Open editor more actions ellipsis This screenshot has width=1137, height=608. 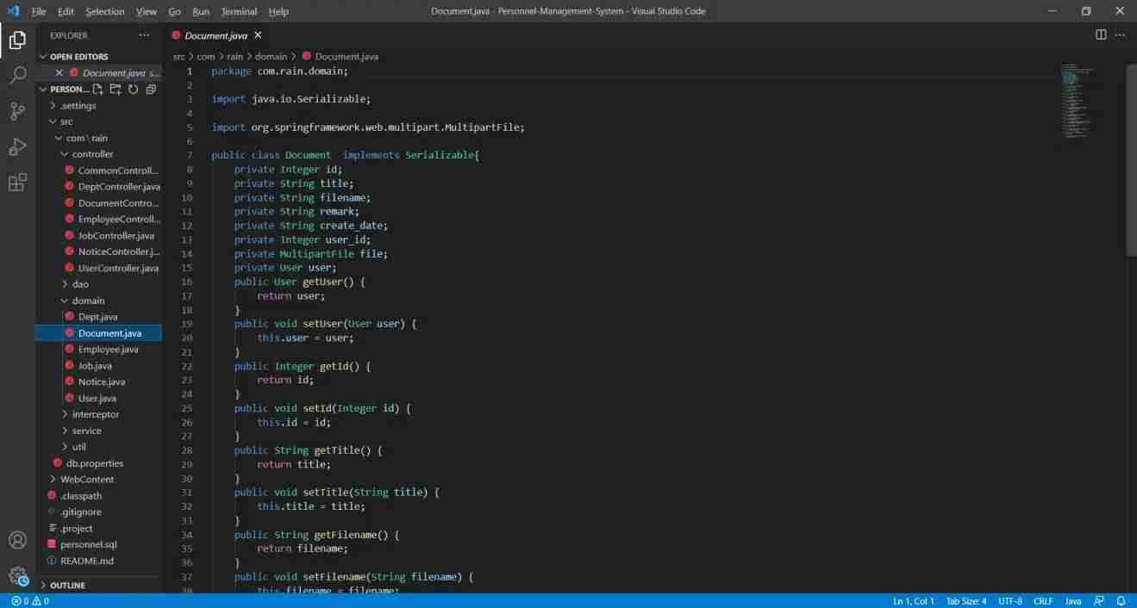coord(1121,34)
